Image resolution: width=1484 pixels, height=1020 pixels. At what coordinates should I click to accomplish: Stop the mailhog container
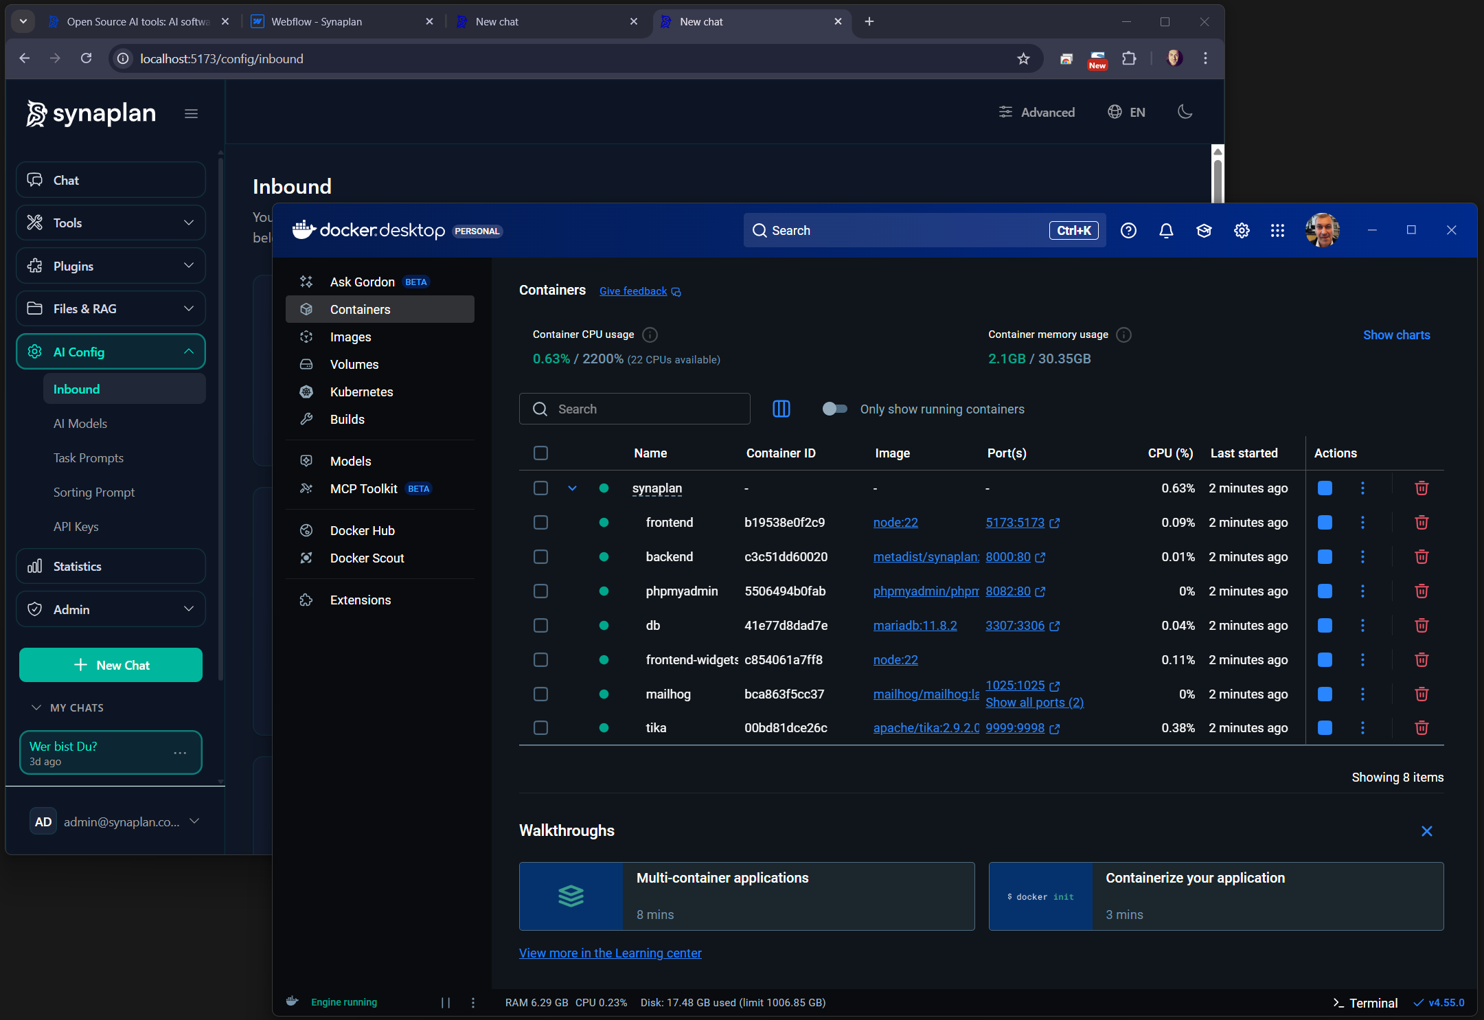(x=1323, y=694)
